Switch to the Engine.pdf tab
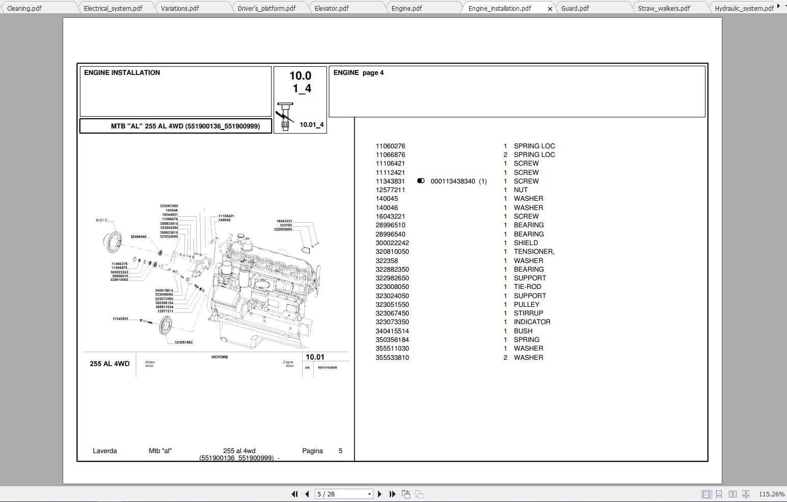Viewport: 787px width, 502px height. click(407, 8)
